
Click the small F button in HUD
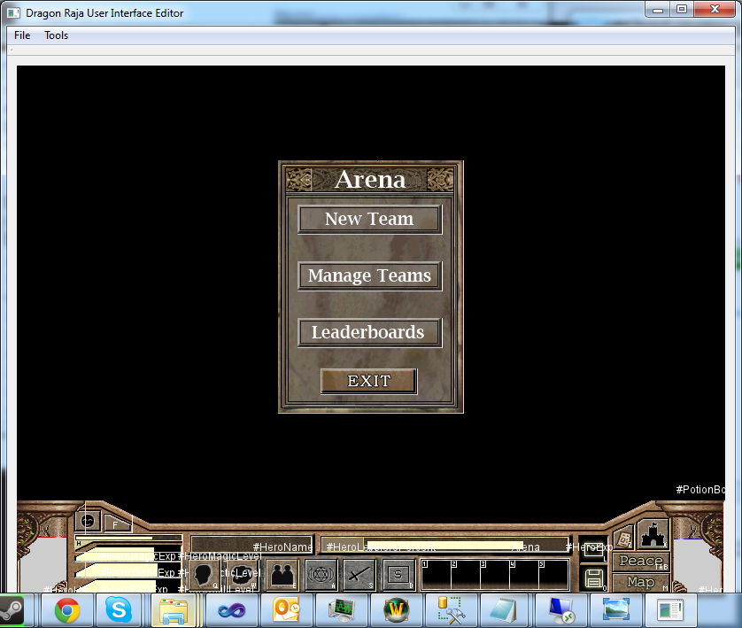coord(115,524)
